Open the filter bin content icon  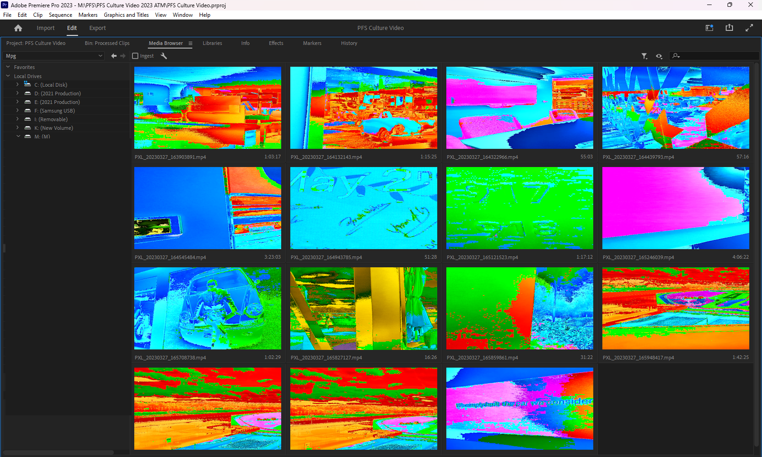[x=644, y=56]
